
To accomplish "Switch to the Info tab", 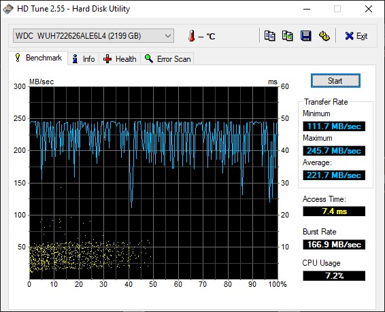I will [x=84, y=59].
